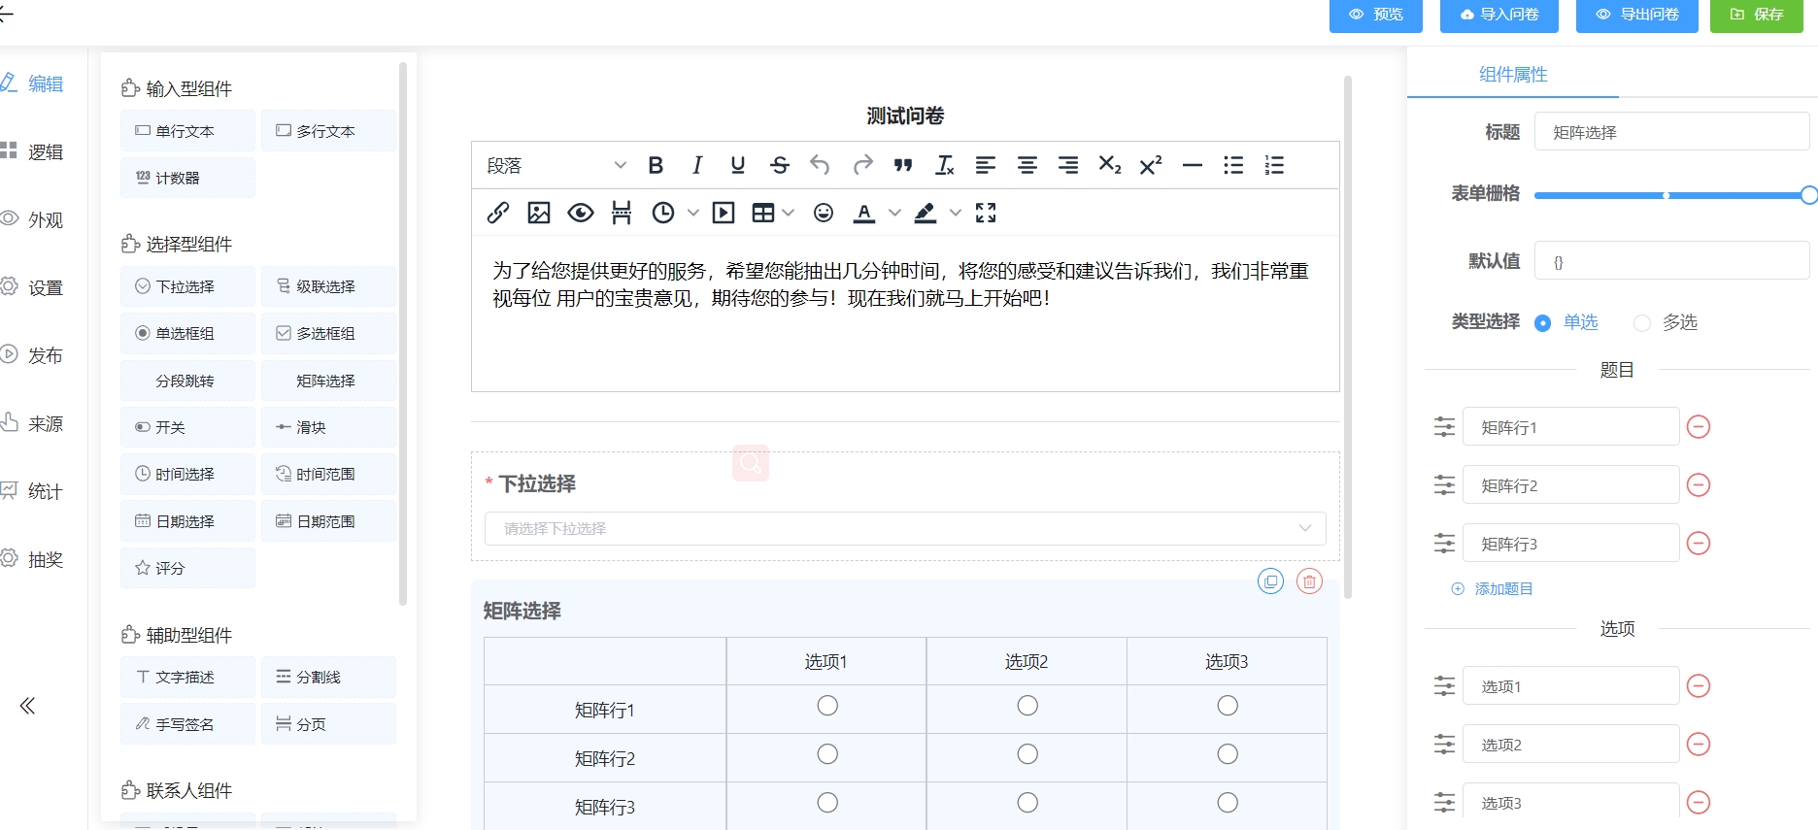Viewport: 1818px width, 830px height.
Task: Click 导入问卷 button
Action: tap(1498, 15)
